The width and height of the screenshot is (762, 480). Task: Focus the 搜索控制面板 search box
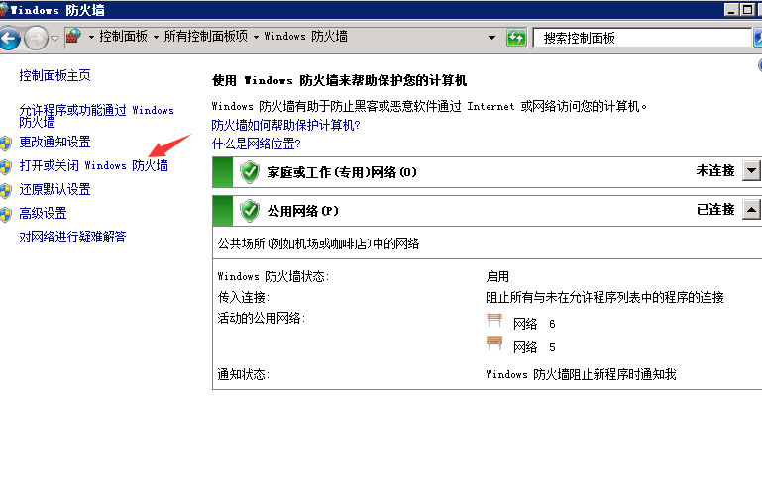[641, 38]
